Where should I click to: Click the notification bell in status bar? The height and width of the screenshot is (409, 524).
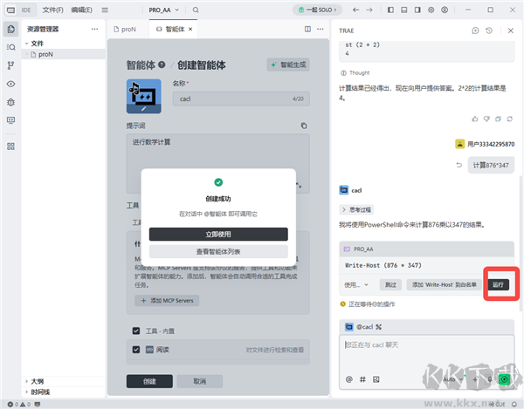pyautogui.click(x=514, y=404)
